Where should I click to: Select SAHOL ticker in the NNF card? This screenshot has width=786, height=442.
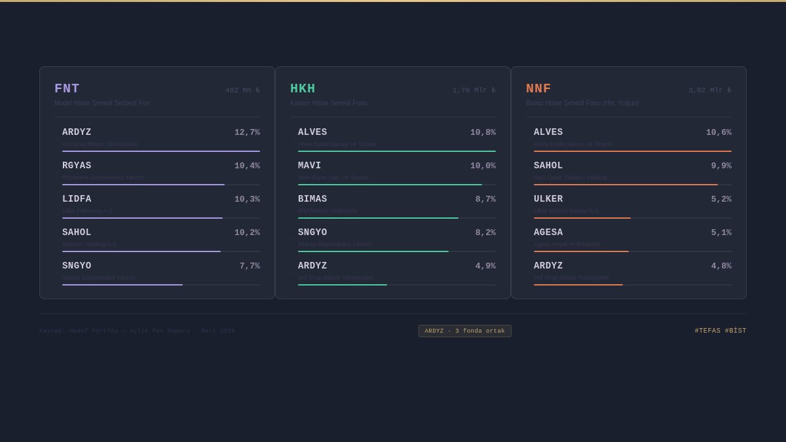(x=548, y=166)
